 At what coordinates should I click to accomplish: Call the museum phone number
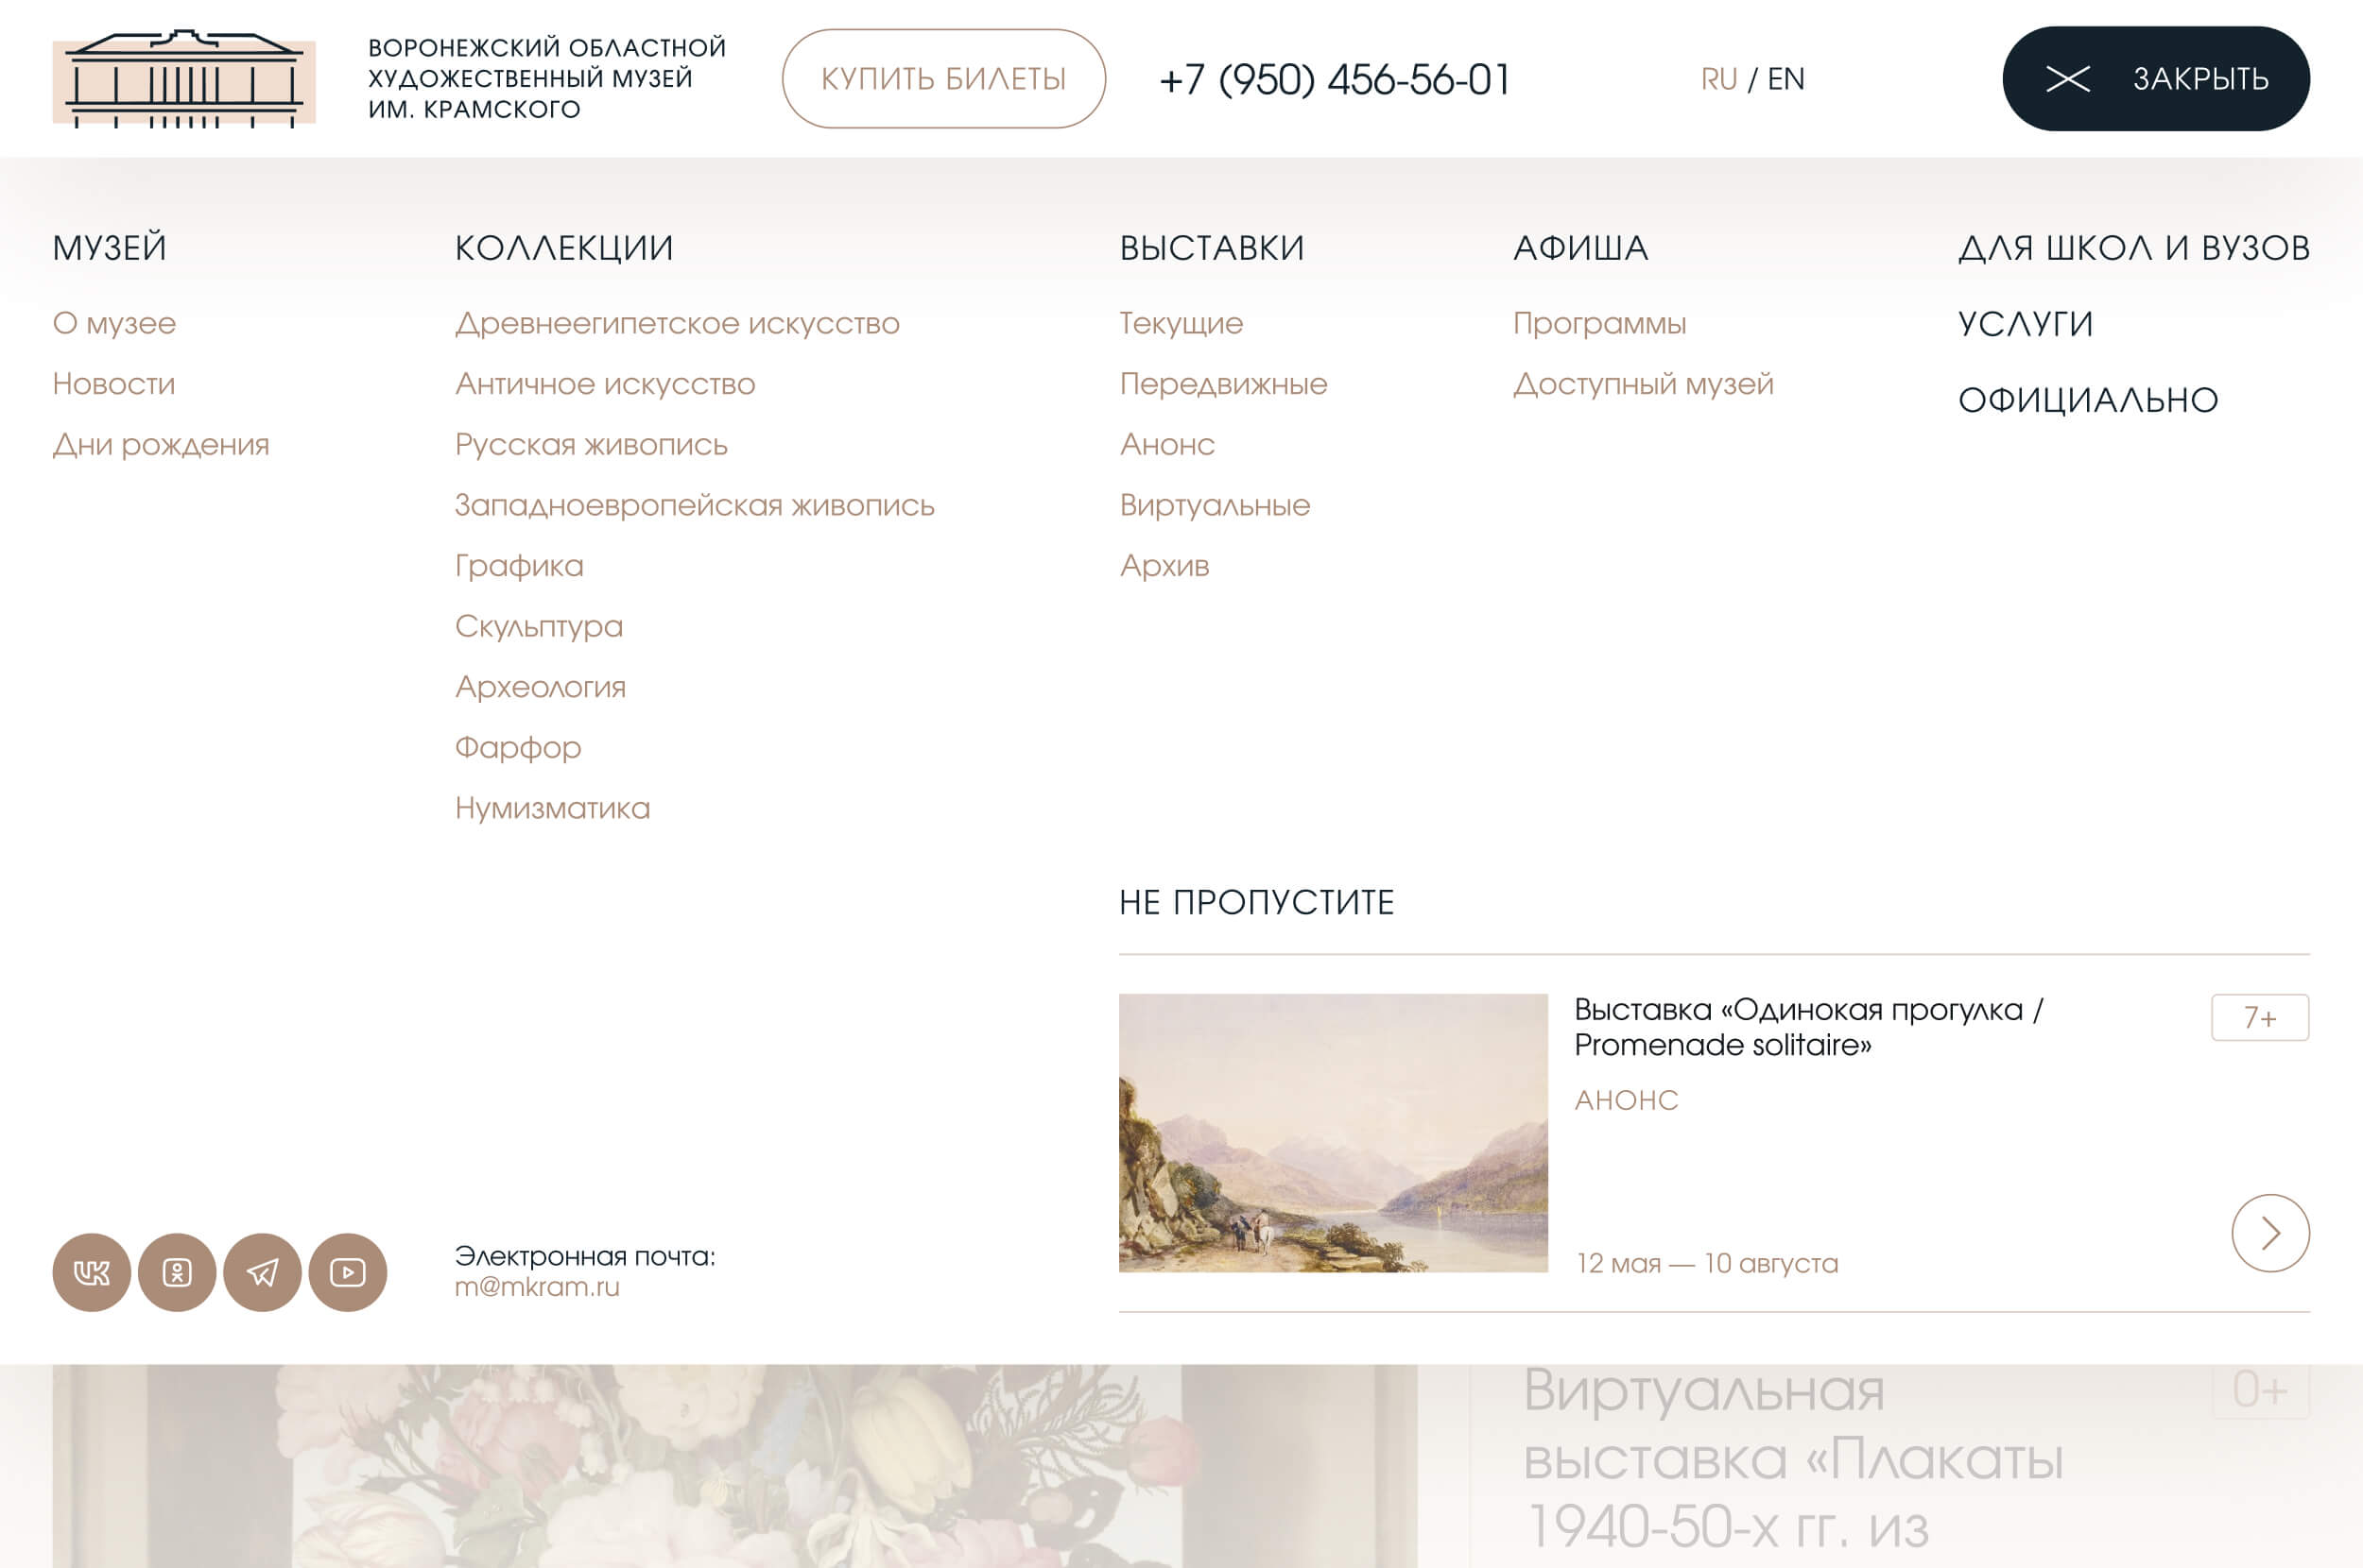click(1335, 79)
